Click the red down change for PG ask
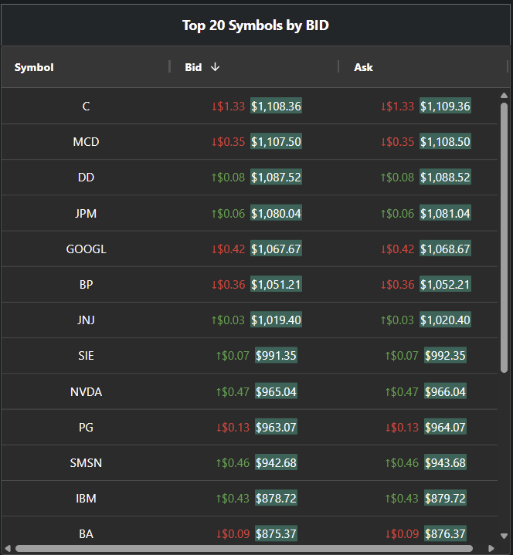The image size is (513, 555). [x=402, y=427]
